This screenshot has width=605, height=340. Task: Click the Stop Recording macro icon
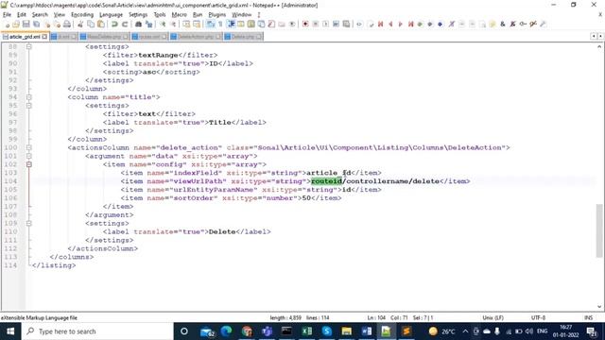[315, 25]
